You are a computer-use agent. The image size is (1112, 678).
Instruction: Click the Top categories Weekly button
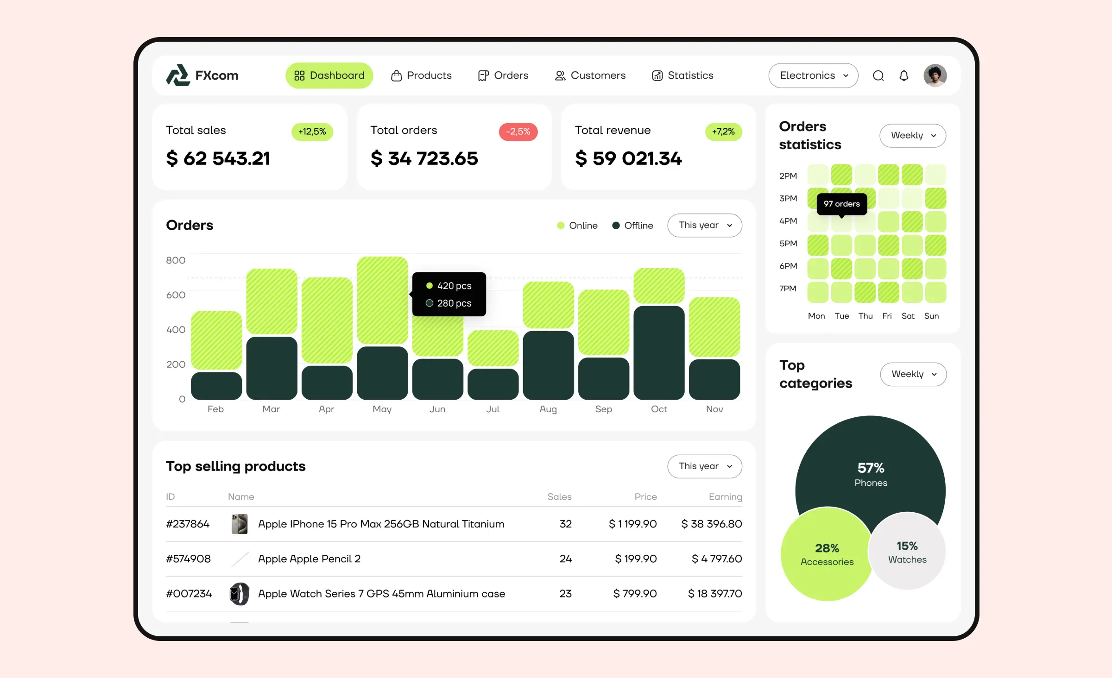pos(913,374)
